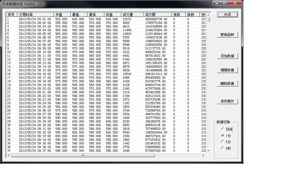This screenshot has height=177, width=283.
Task: Select row with time 2013/05/24 09:30:00
Action: click(x=106, y=125)
